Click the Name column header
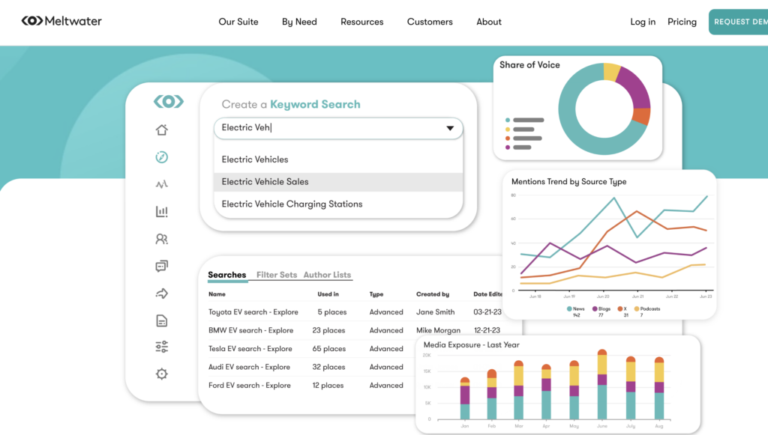The height and width of the screenshot is (435, 768). click(x=217, y=294)
